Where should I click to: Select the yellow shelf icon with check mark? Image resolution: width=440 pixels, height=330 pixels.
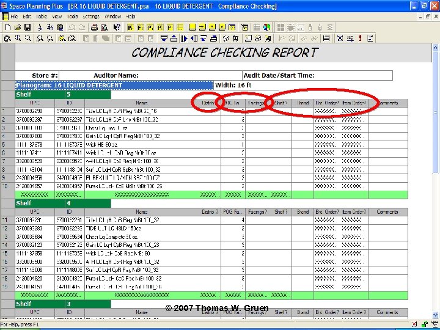pyautogui.click(x=222, y=28)
